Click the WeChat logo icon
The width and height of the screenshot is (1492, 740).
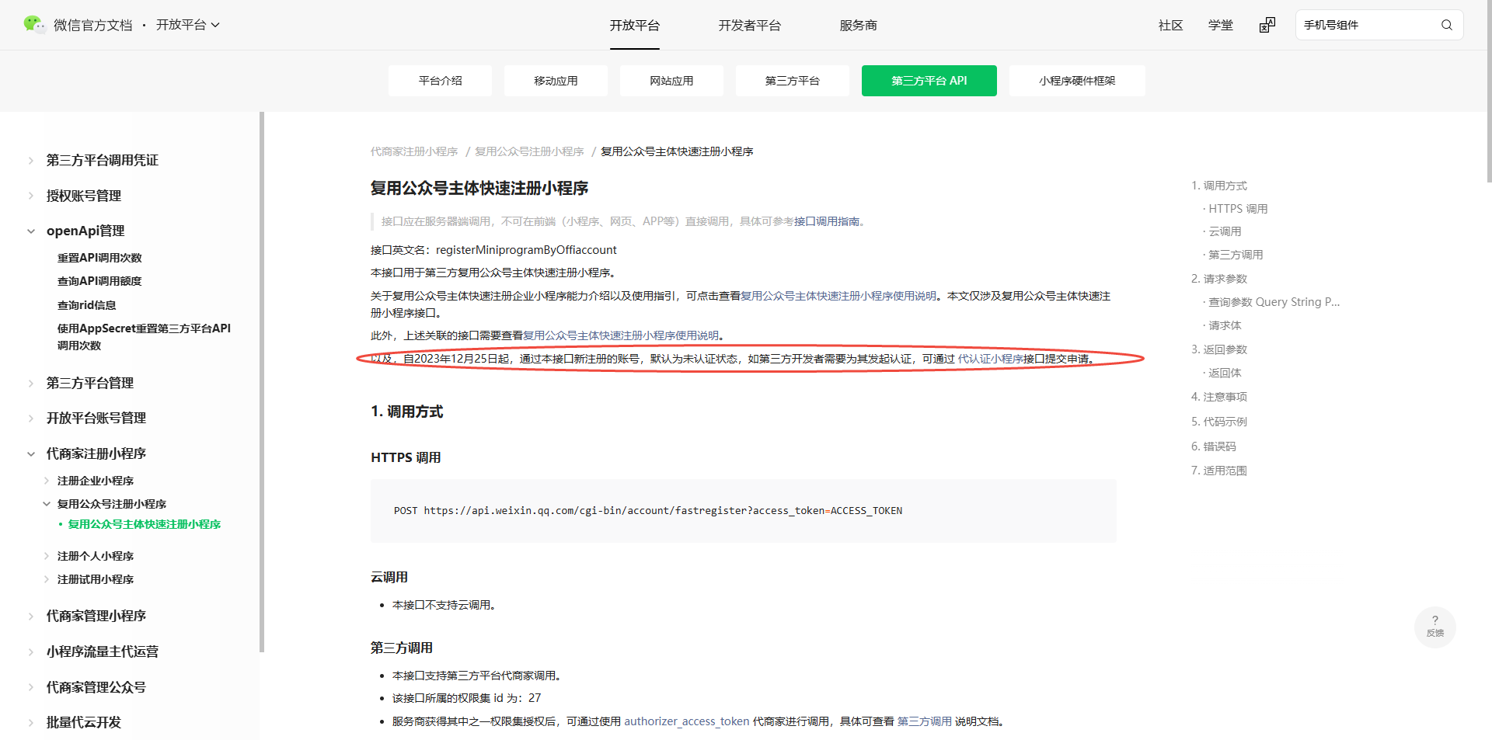34,25
